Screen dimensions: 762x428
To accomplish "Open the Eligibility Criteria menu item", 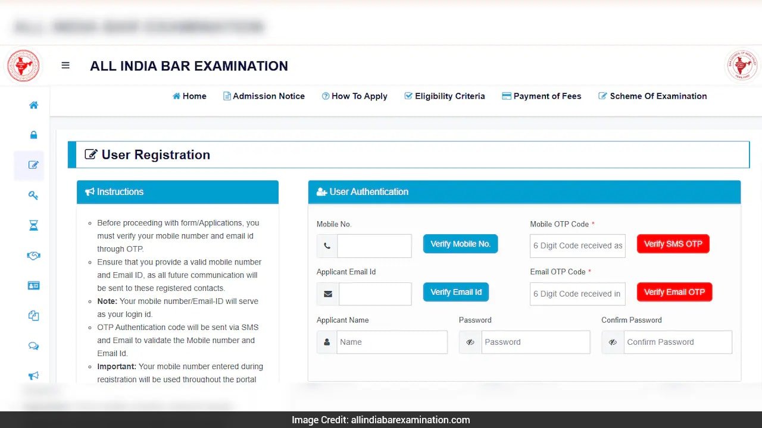I will click(445, 96).
